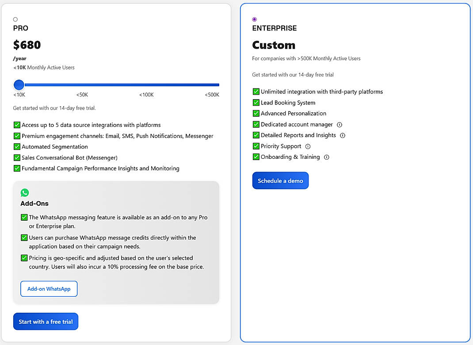This screenshot has width=473, height=345.
Task: Click checkmark beside Automated Segmentation
Action: [17, 147]
